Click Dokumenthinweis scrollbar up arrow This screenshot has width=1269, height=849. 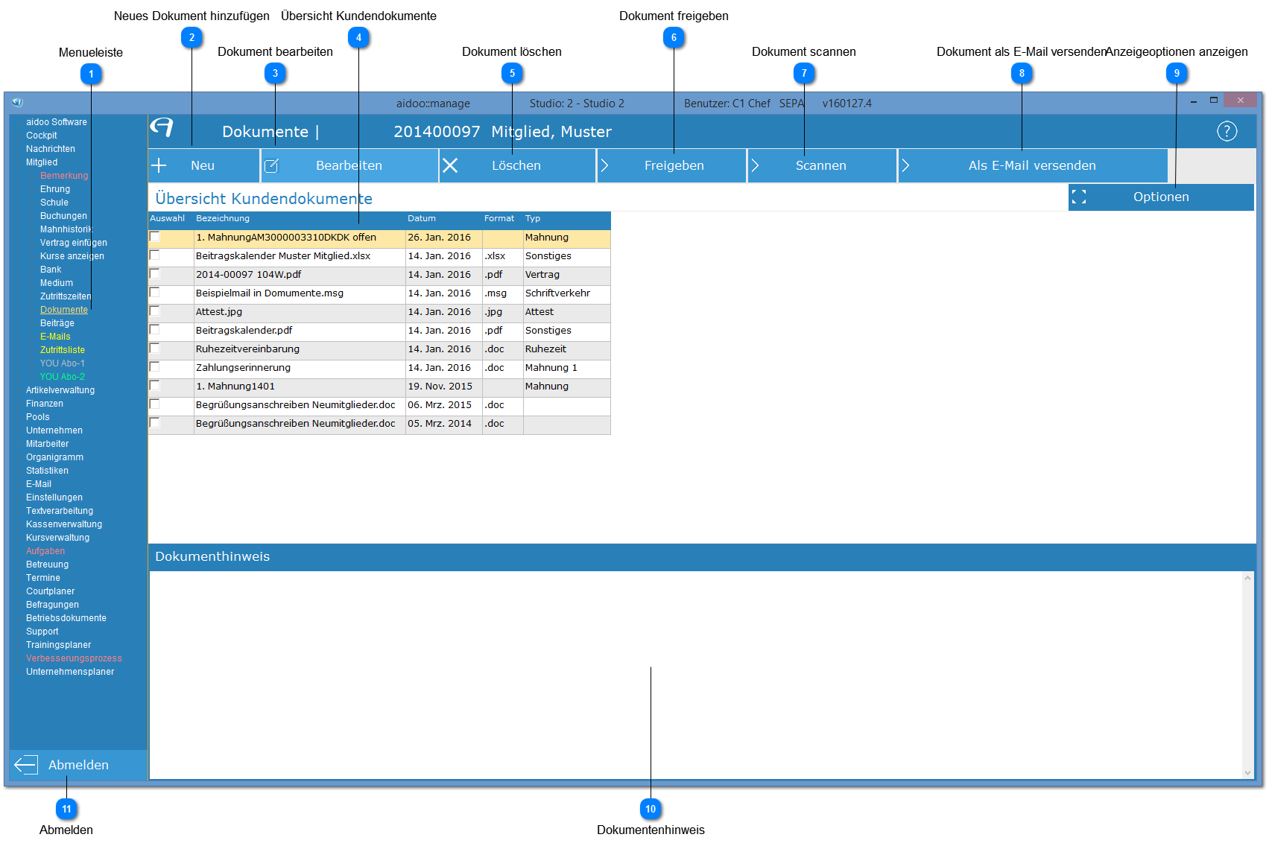(1248, 577)
